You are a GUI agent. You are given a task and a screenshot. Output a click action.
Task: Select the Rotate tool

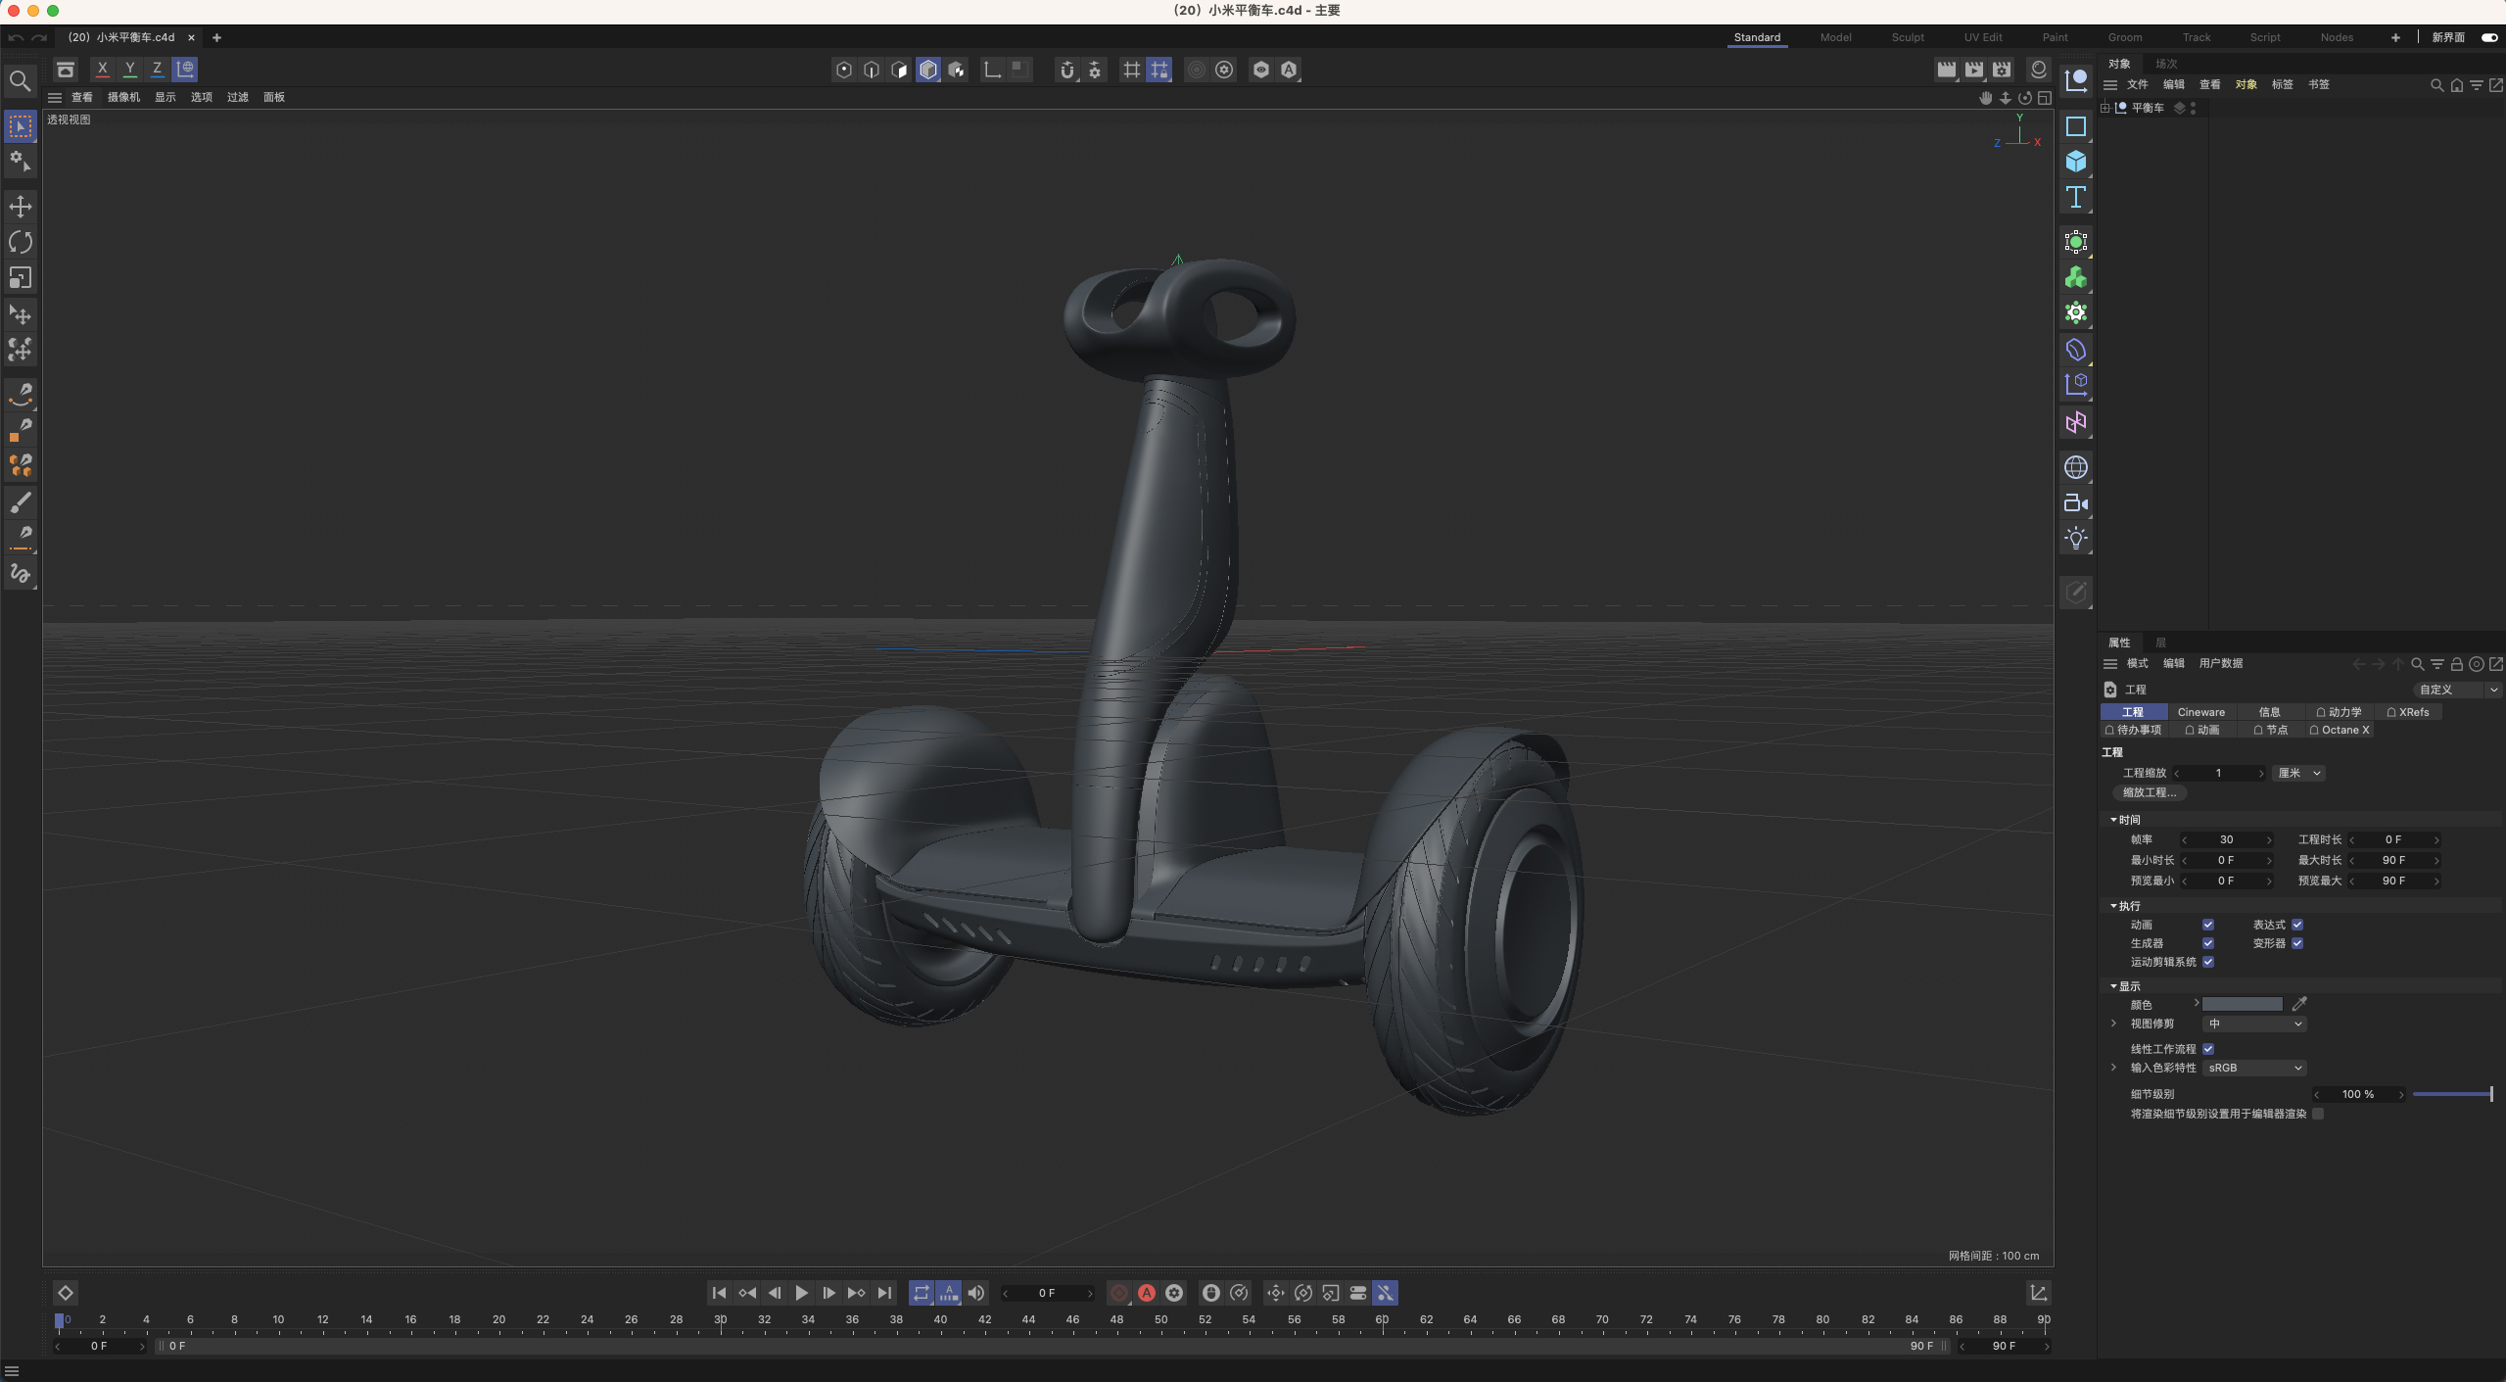pos(21,242)
